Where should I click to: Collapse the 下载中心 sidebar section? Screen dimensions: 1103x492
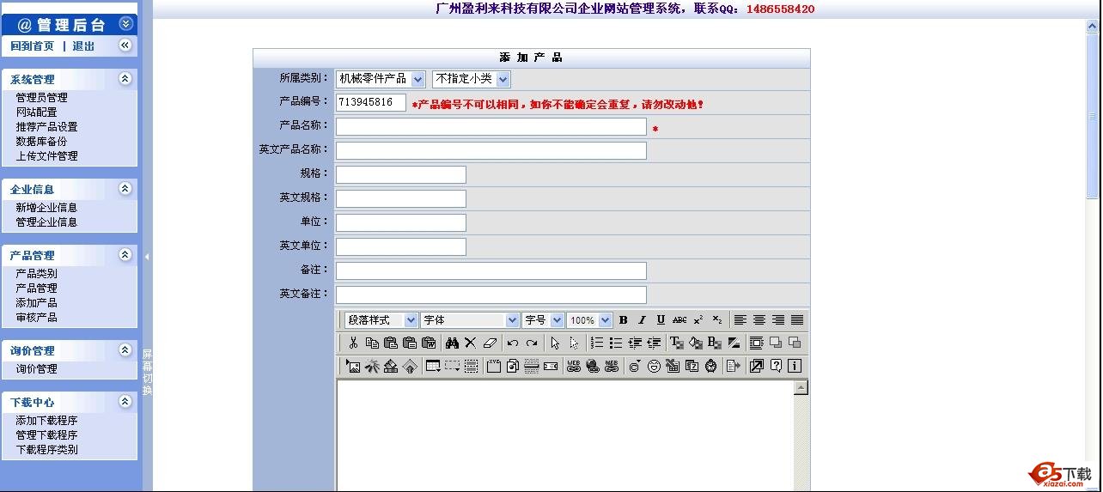point(125,401)
